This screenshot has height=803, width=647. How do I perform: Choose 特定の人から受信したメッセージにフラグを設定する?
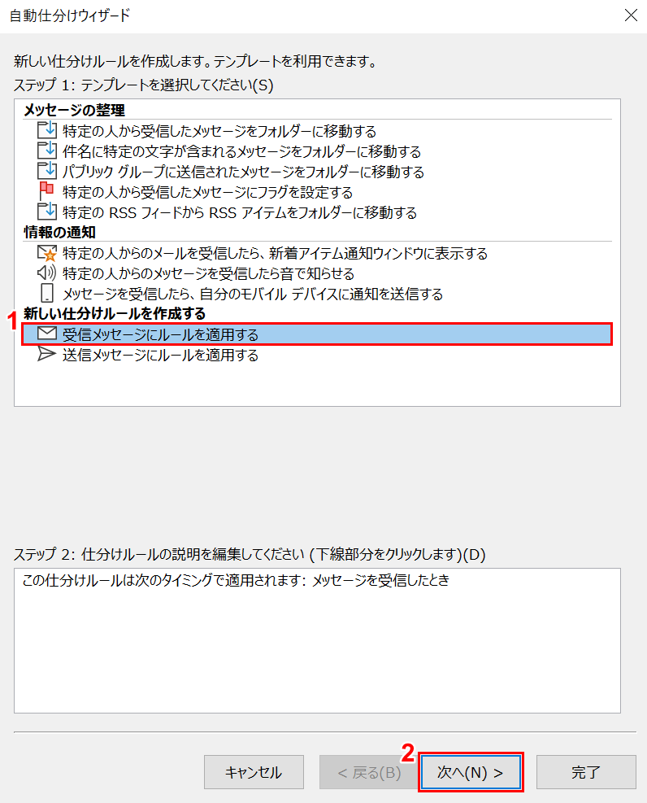[207, 192]
